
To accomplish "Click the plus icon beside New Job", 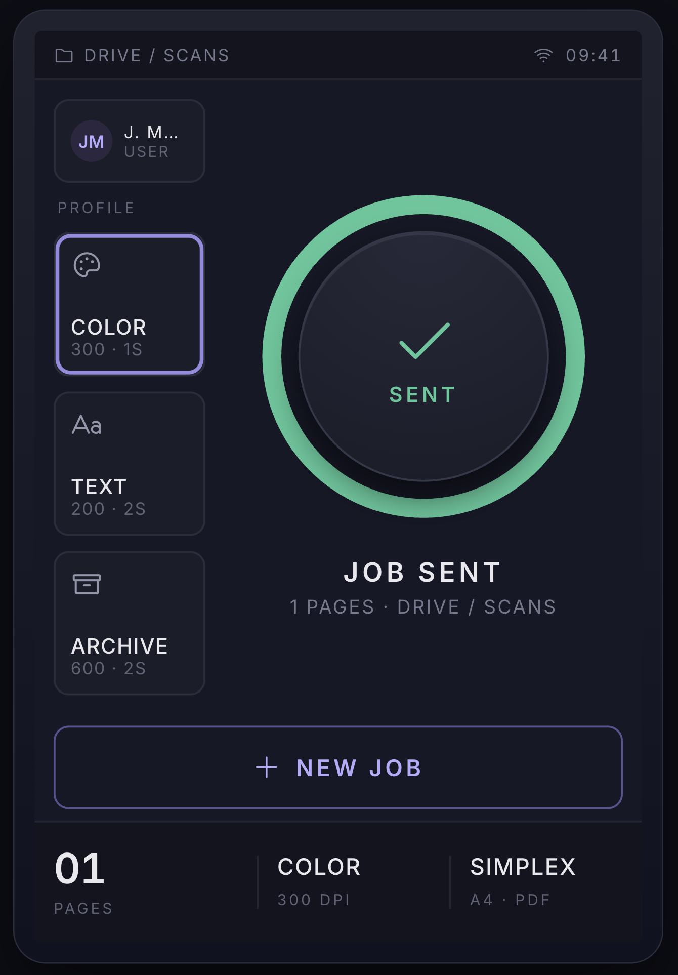I will (x=267, y=767).
